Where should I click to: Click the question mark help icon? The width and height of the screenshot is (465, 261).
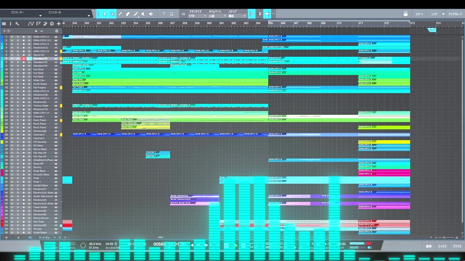point(164,14)
